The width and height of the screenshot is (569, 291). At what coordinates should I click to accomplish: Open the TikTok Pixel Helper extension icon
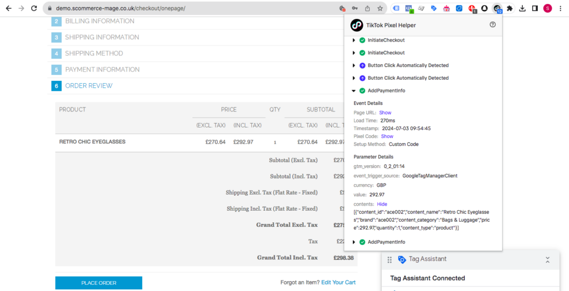(x=497, y=8)
